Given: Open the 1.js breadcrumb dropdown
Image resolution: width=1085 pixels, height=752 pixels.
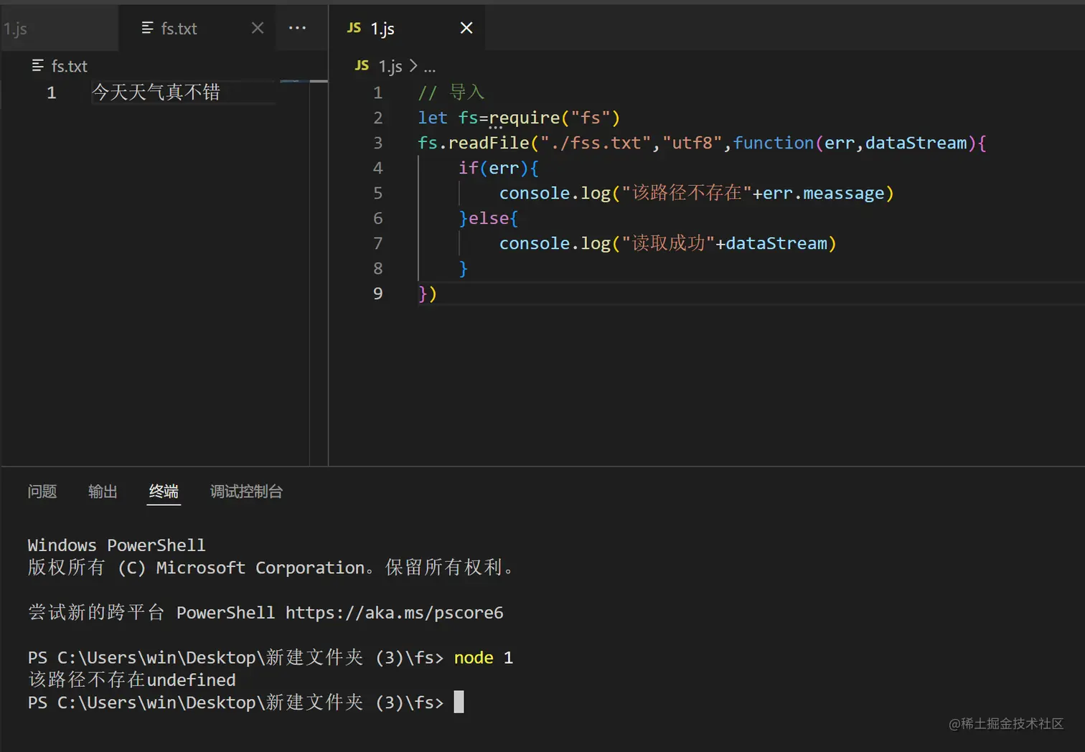Looking at the screenshot, I should coord(390,65).
